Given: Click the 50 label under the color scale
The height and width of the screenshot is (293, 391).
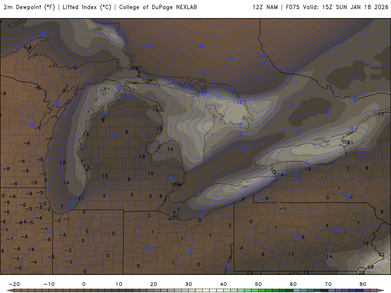Looking at the screenshot, I should (x=259, y=284).
